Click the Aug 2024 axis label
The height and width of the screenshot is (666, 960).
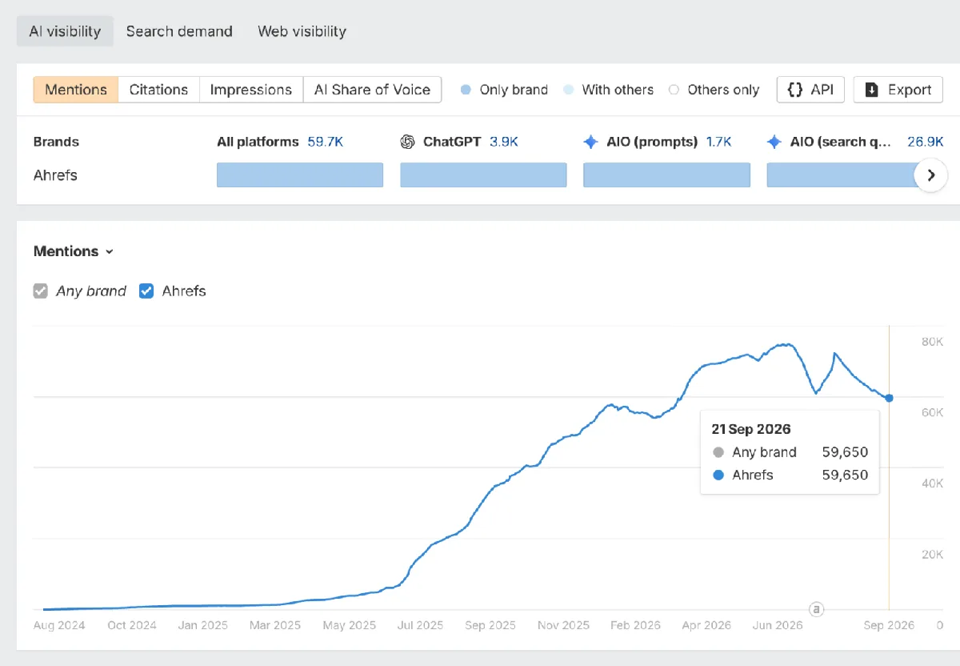pos(59,625)
